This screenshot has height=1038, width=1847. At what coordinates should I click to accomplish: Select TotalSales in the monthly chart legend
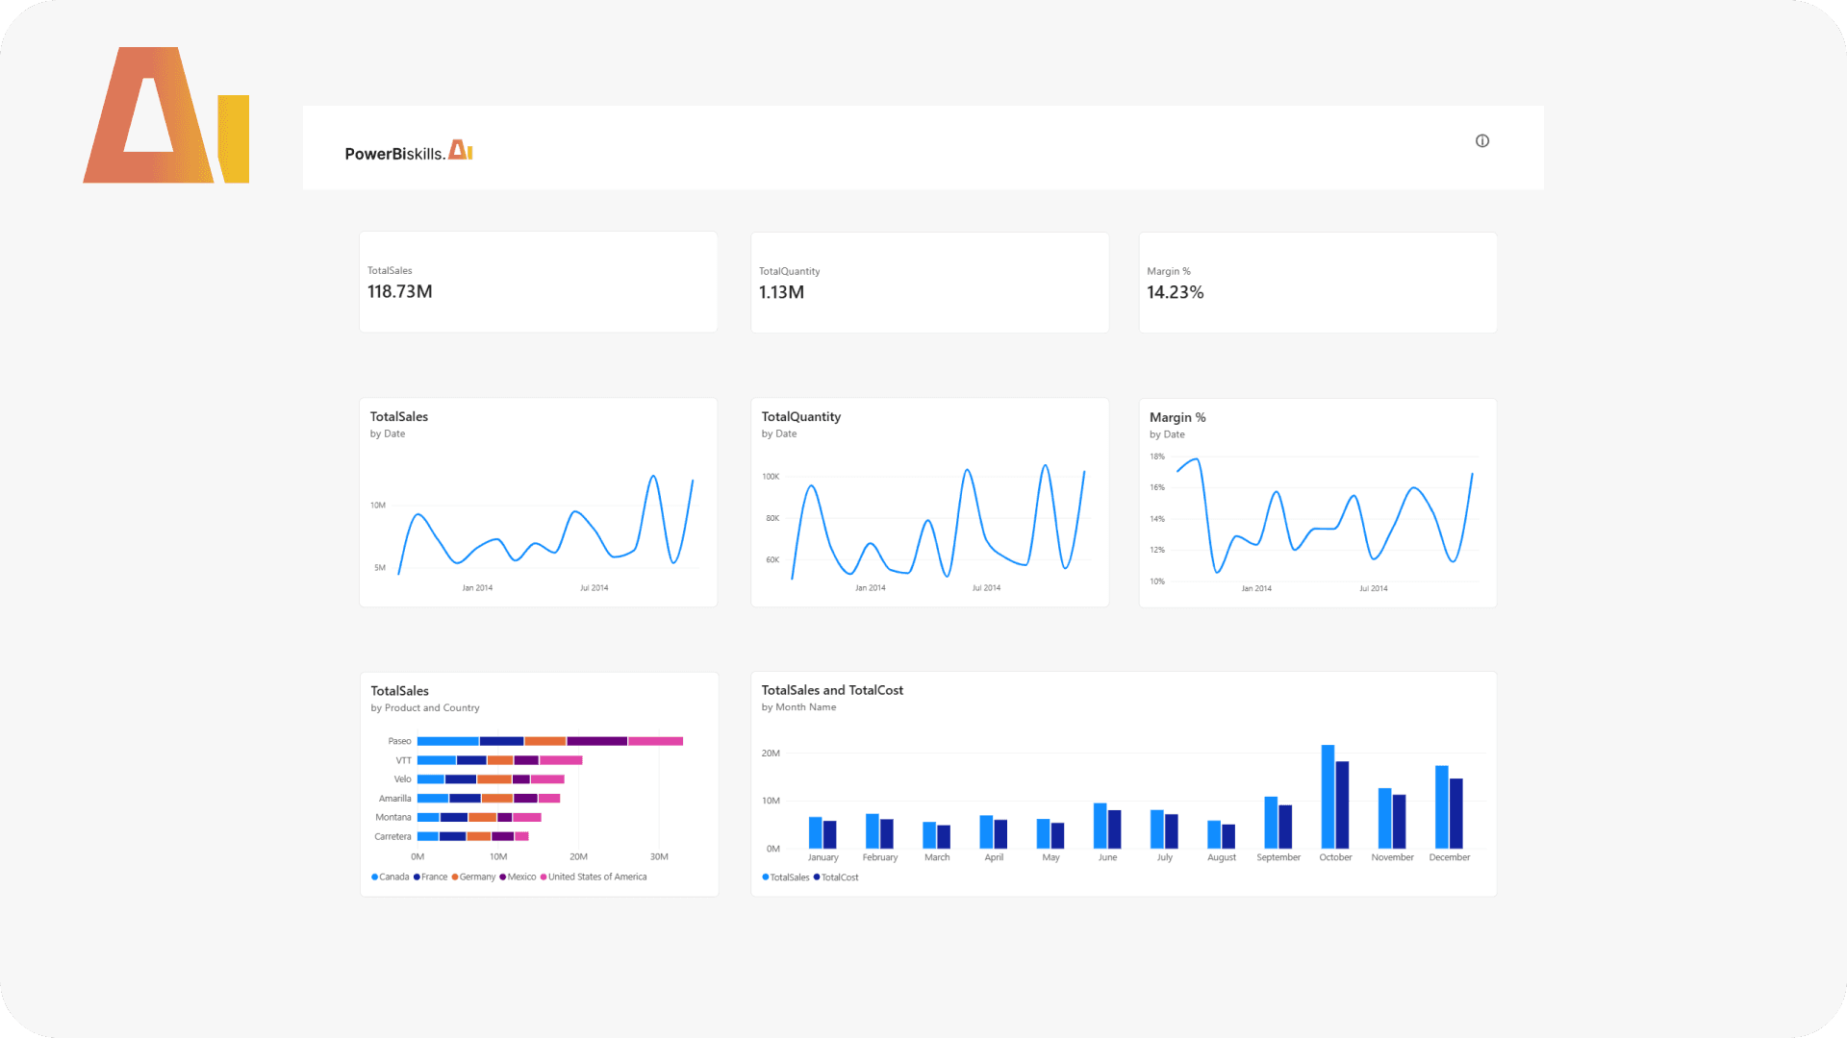[786, 877]
